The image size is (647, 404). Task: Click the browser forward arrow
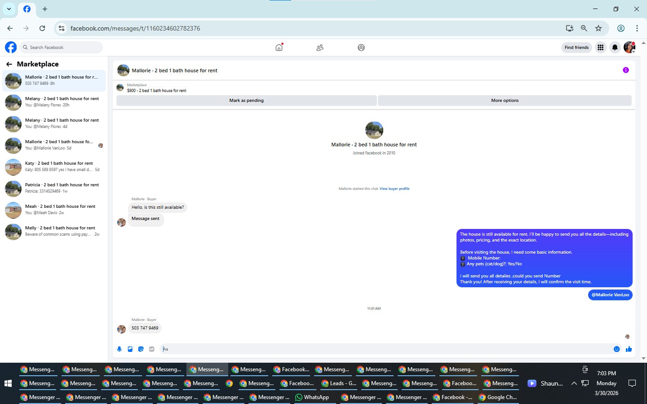click(x=26, y=28)
